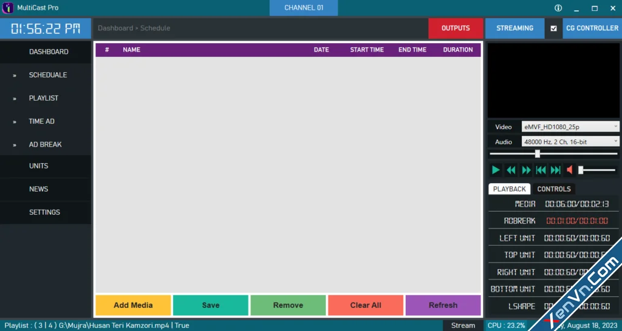Click the DURATION column header

(458, 50)
